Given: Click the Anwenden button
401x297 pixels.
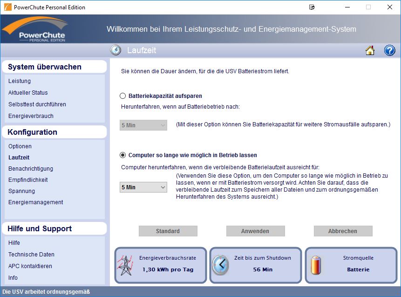Looking at the screenshot, I should (x=256, y=231).
